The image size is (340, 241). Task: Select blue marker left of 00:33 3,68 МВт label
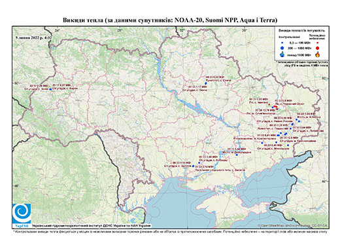click(199, 162)
